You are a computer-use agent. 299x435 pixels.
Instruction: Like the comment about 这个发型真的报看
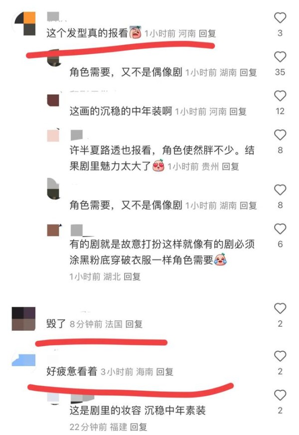280,18
